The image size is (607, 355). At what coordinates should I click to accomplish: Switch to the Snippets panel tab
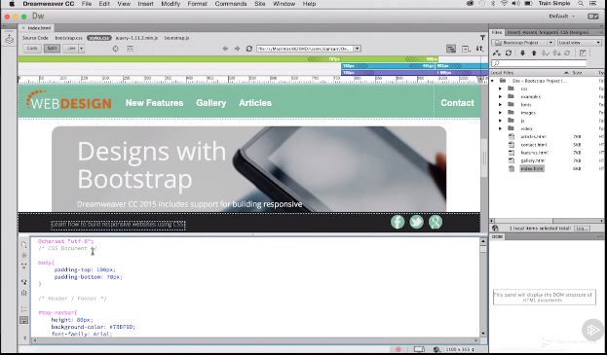pos(549,32)
